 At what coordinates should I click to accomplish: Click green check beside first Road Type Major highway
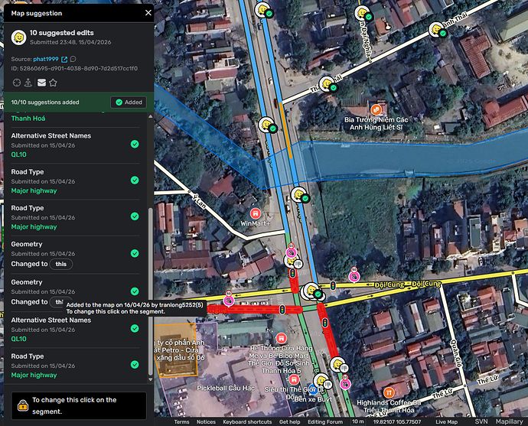135,180
